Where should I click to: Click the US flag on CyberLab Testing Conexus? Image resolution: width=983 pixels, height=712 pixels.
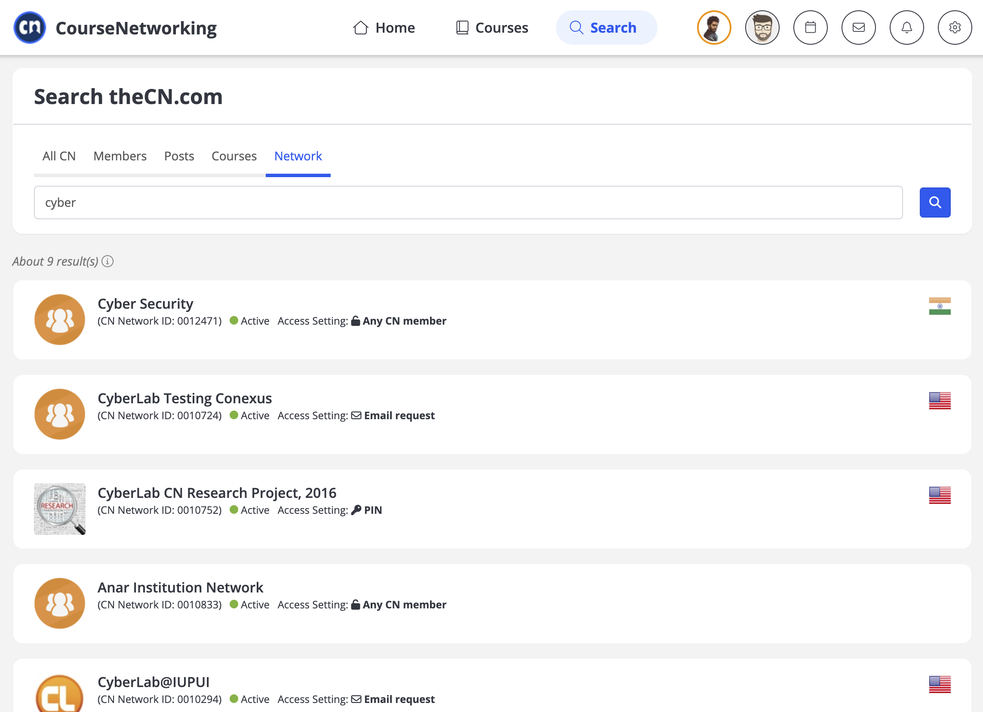[940, 400]
